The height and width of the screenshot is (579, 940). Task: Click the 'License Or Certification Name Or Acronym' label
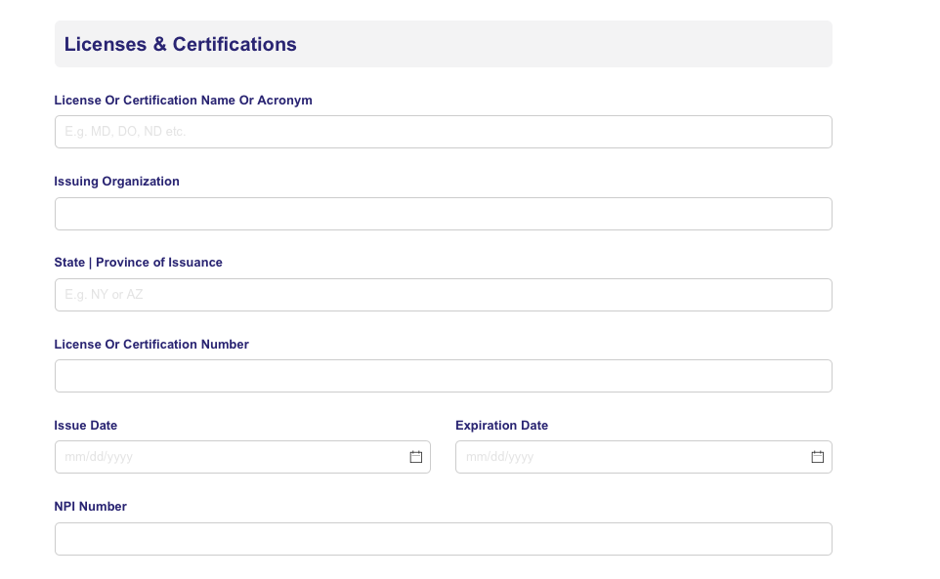(183, 100)
